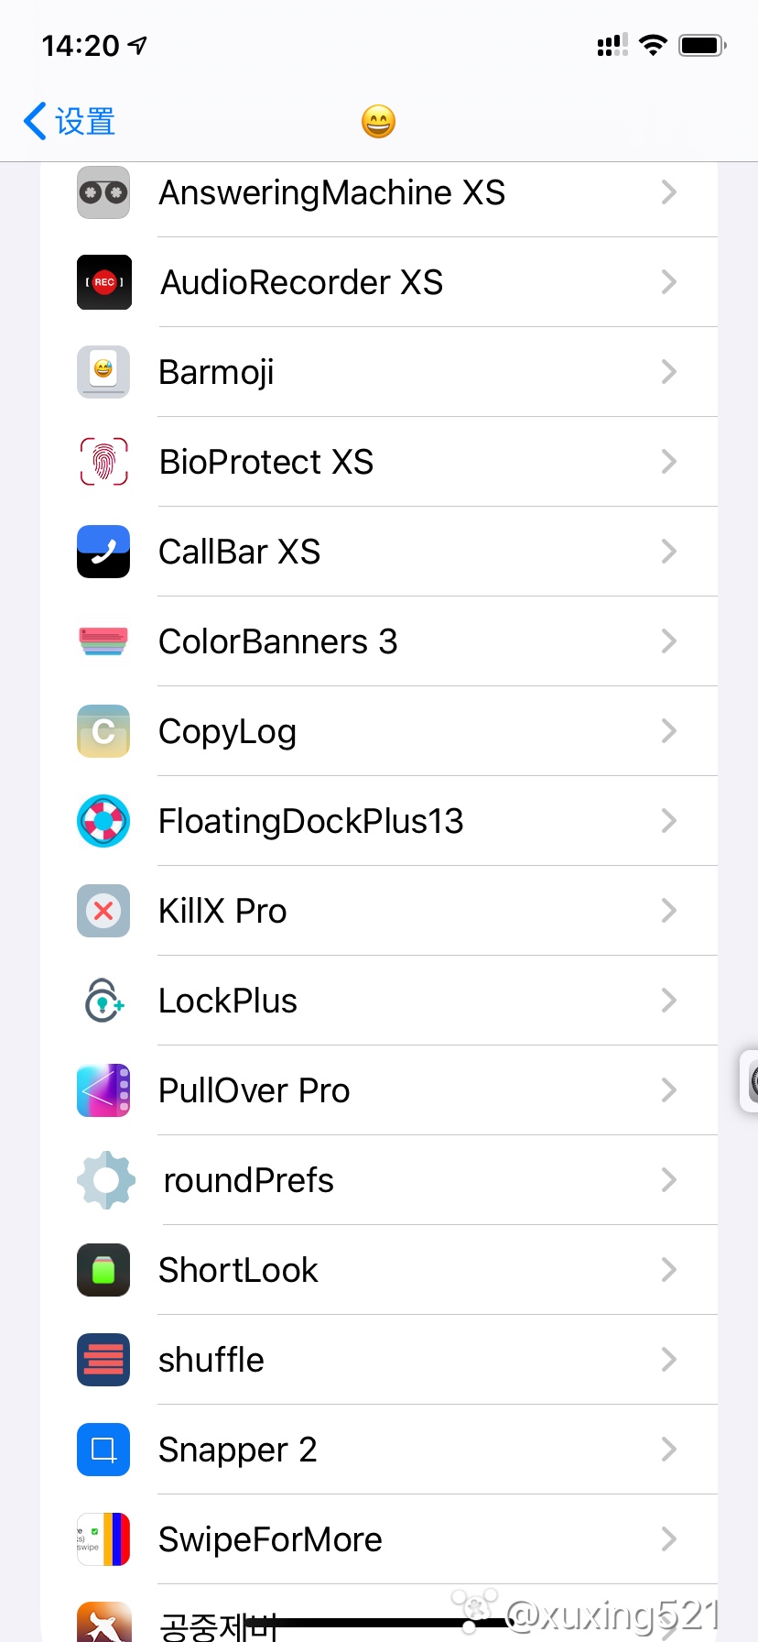Tap the CallBar XS phone icon
This screenshot has height=1642, width=758.
(x=103, y=552)
